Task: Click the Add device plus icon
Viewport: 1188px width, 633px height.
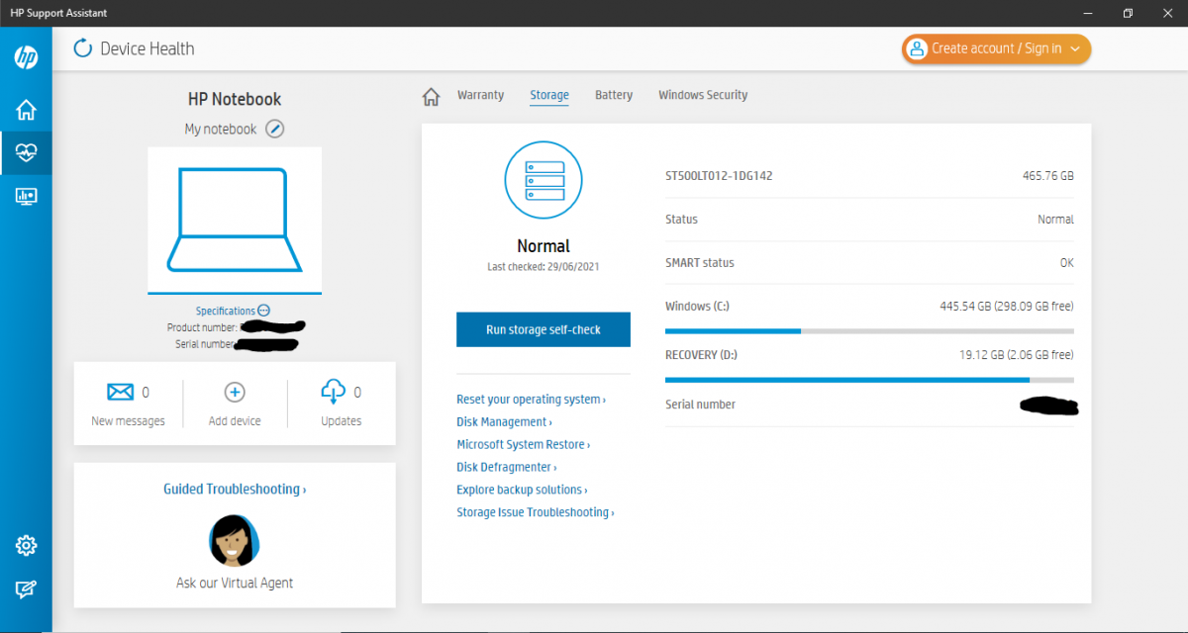Action: [235, 393]
